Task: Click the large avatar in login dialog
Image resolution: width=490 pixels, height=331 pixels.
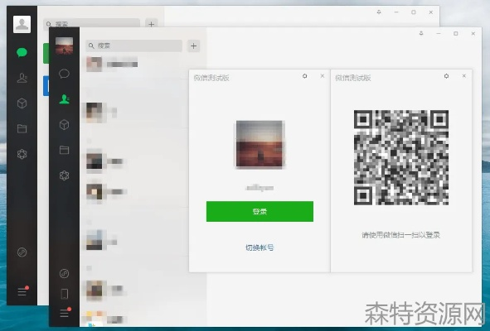Action: 260,145
